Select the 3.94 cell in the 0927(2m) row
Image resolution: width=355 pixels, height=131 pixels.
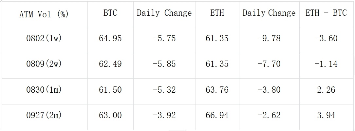tap(326, 115)
